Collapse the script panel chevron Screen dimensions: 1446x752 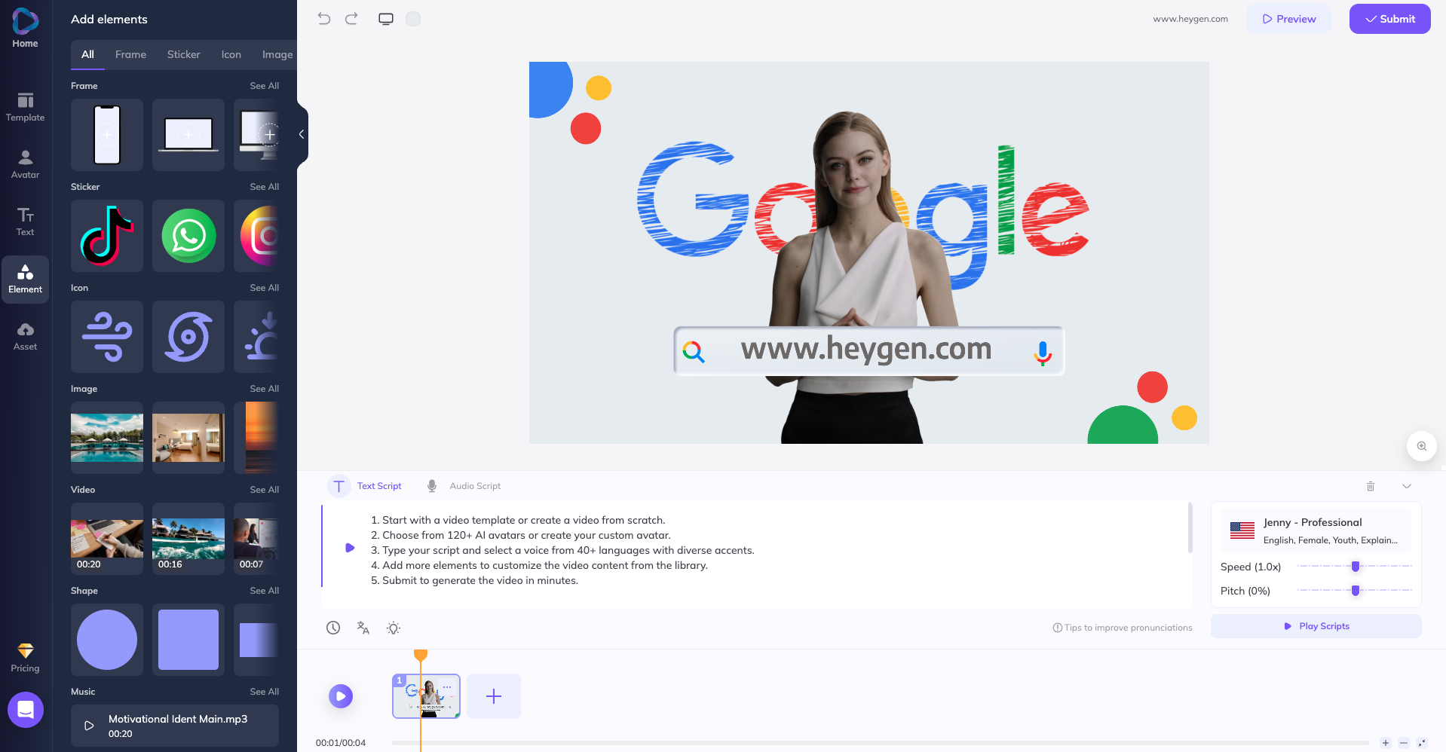1407,486
